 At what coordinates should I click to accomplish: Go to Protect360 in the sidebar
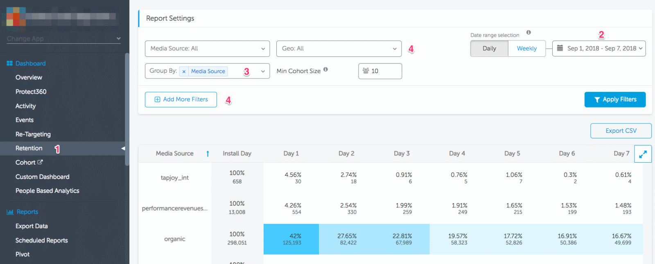(x=31, y=92)
